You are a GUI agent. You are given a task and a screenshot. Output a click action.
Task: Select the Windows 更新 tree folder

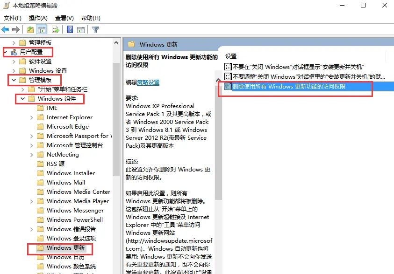65,248
